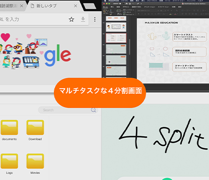Click the Paste clipboard icon

coord(106,11)
